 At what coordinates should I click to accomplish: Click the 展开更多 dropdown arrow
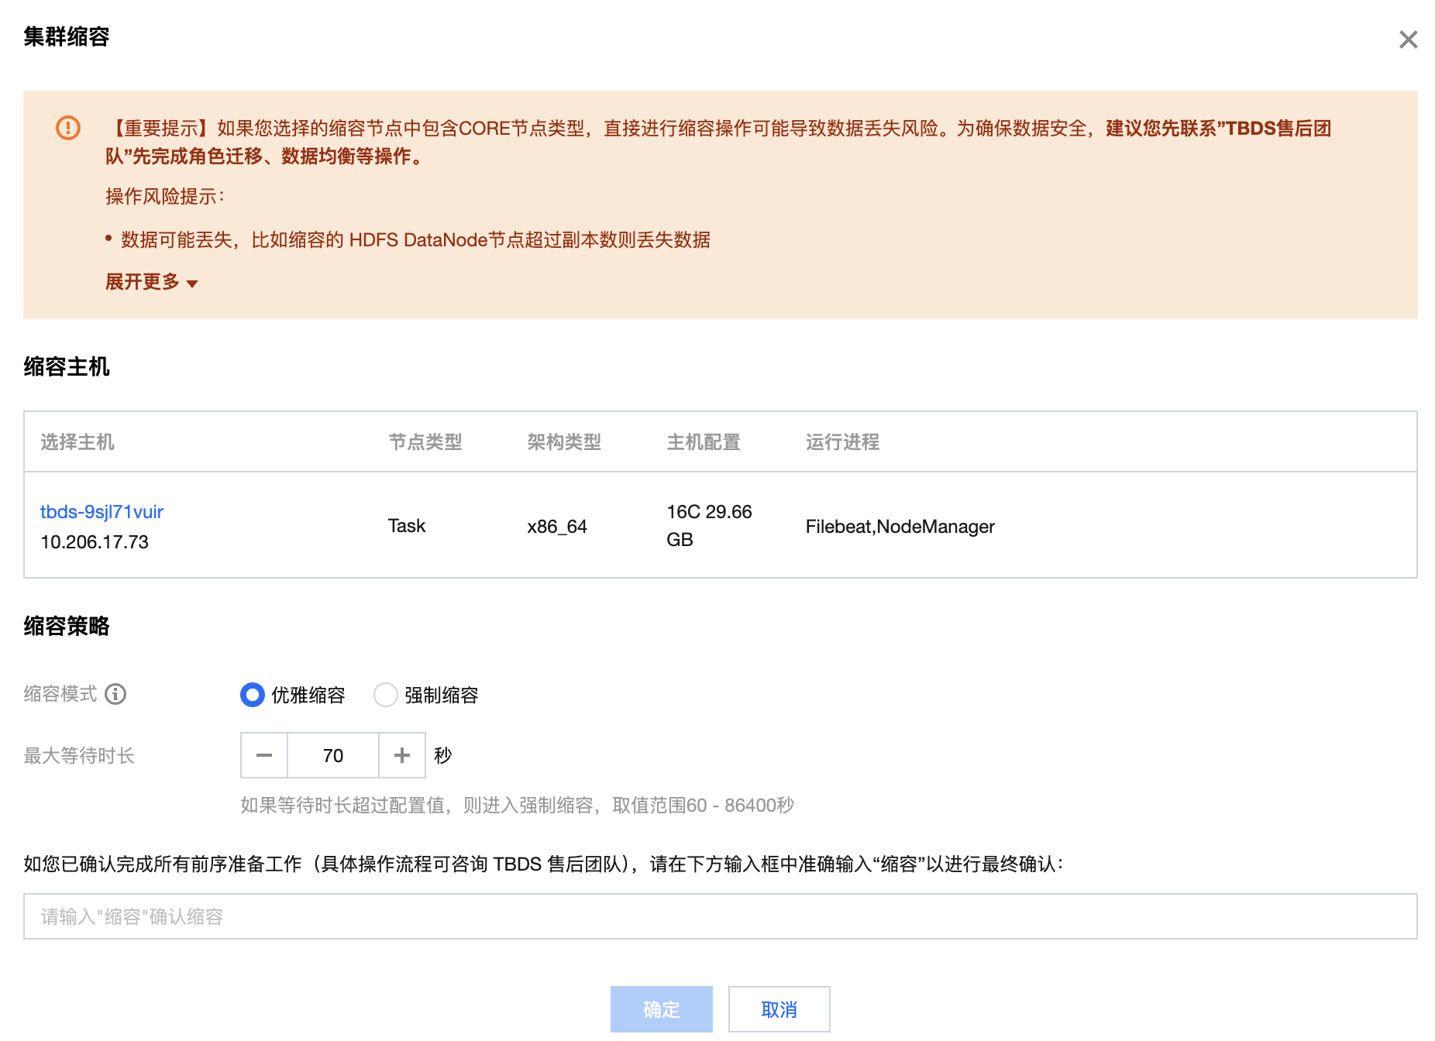click(192, 283)
